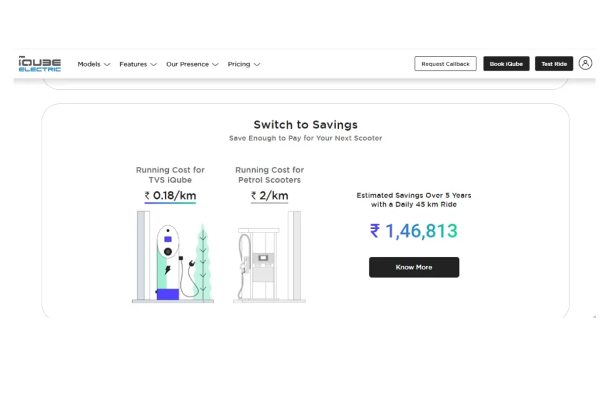Expand the chevron next to Pricing
Viewport: 609px width, 406px height.
coord(257,64)
